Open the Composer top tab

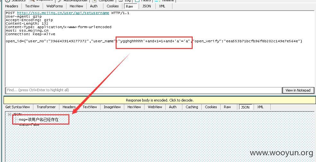point(104,1)
